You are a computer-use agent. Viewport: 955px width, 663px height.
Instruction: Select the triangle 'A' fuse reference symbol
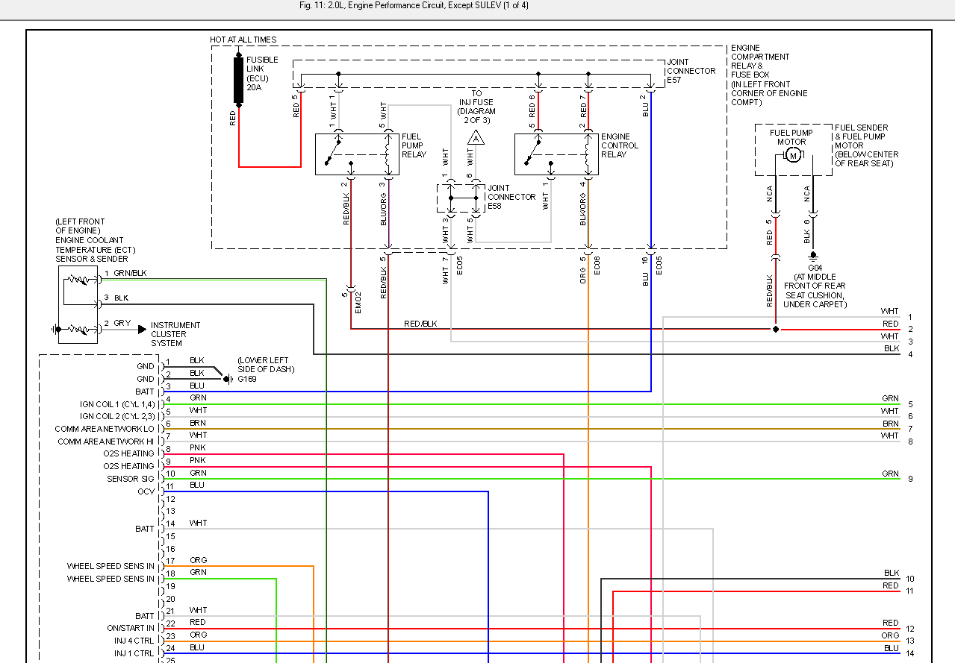point(476,137)
